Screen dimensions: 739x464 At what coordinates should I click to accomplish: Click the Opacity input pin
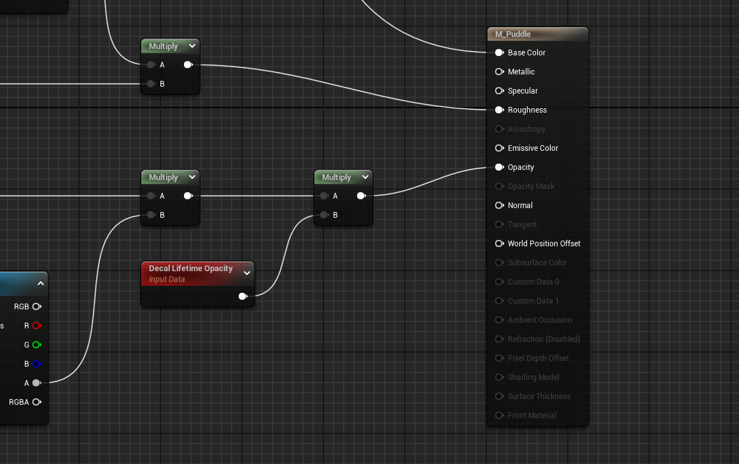coord(500,167)
